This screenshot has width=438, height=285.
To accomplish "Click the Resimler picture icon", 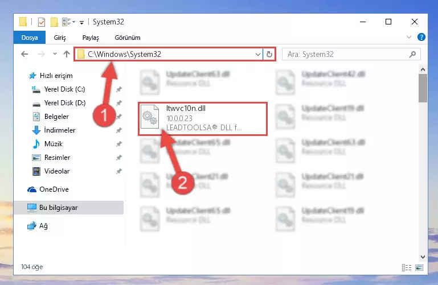I will (36, 158).
